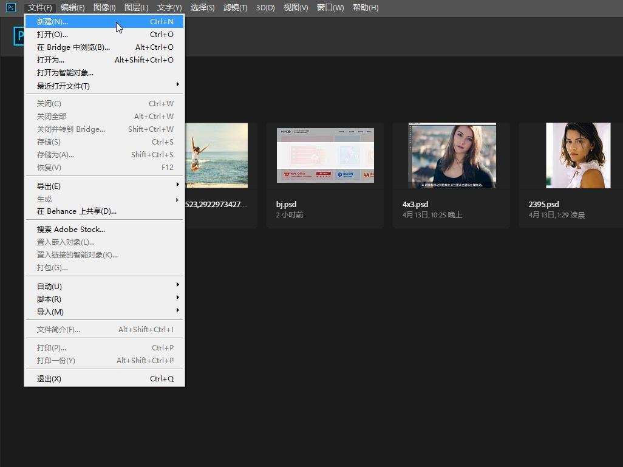Choose 退出(X) to quit Photoshop

tap(49, 378)
